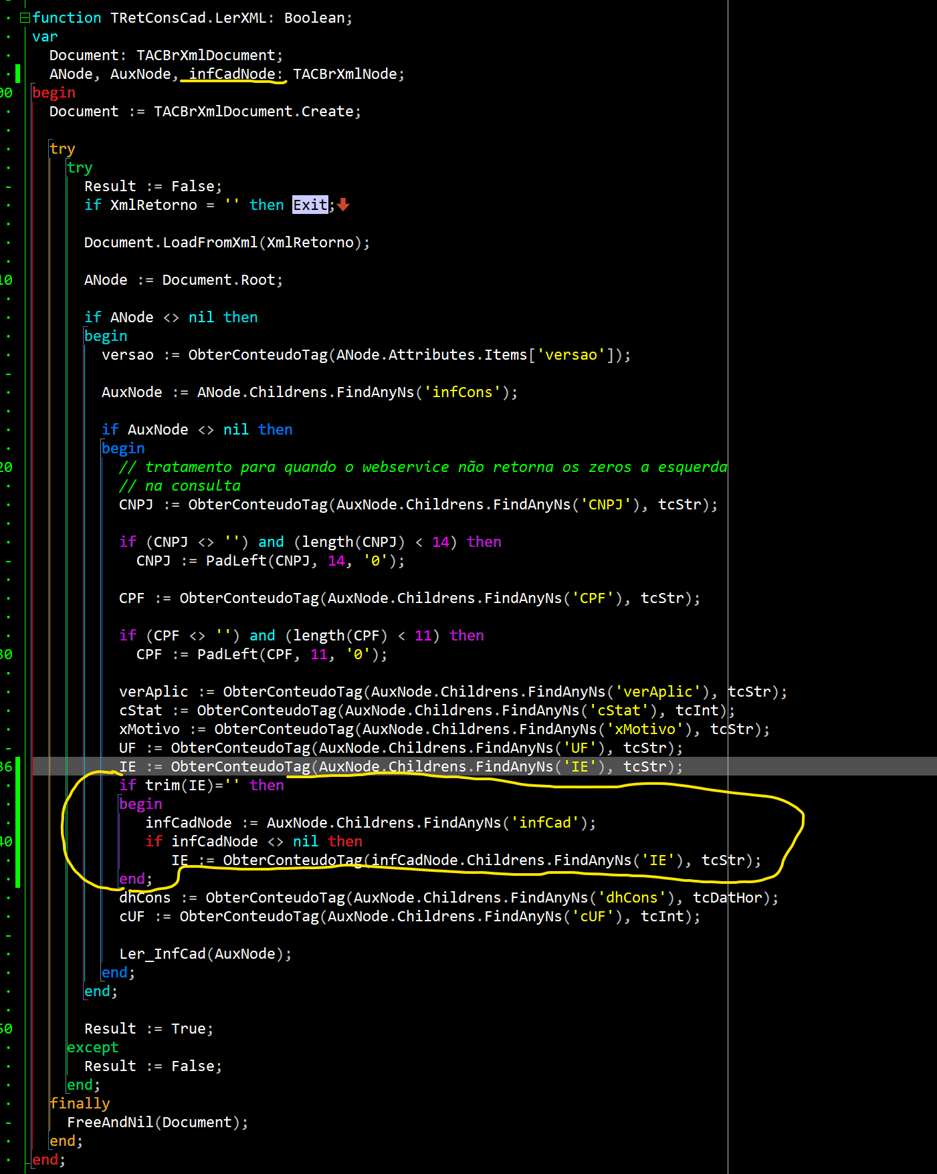Click length(CNPJ) in the condition
Screen dimensions: 937x1174
tap(354, 542)
